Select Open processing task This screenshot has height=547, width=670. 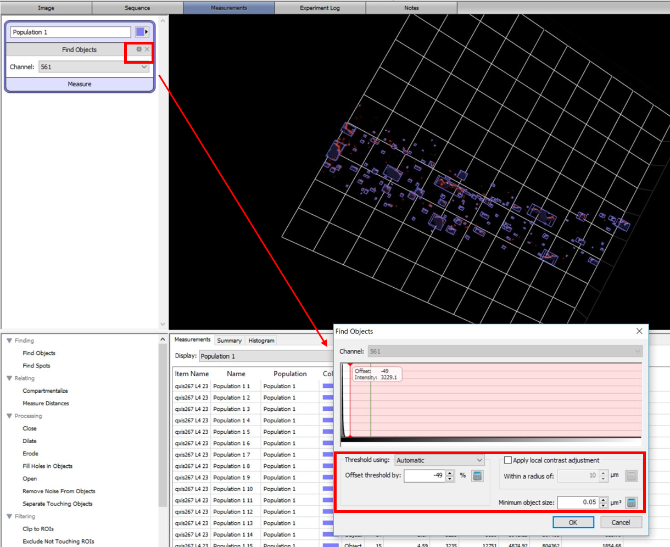(x=30, y=479)
